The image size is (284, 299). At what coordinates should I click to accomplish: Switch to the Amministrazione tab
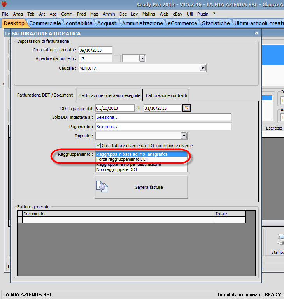(142, 23)
